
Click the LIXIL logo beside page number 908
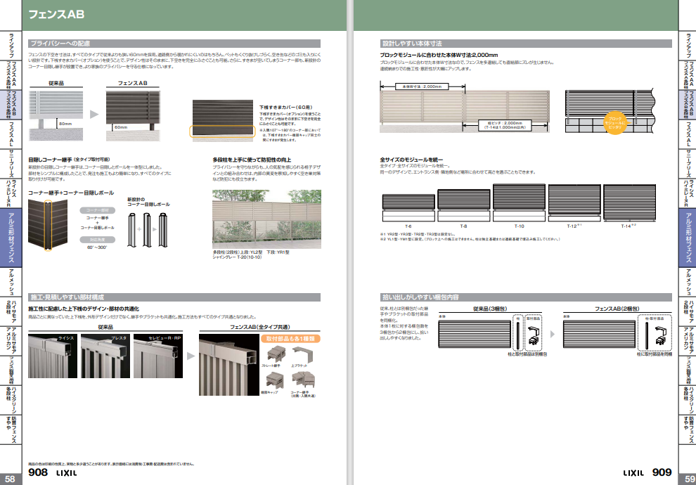[x=66, y=473]
